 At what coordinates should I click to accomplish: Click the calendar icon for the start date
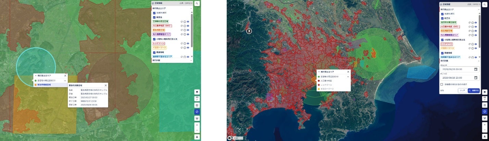click(x=476, y=69)
